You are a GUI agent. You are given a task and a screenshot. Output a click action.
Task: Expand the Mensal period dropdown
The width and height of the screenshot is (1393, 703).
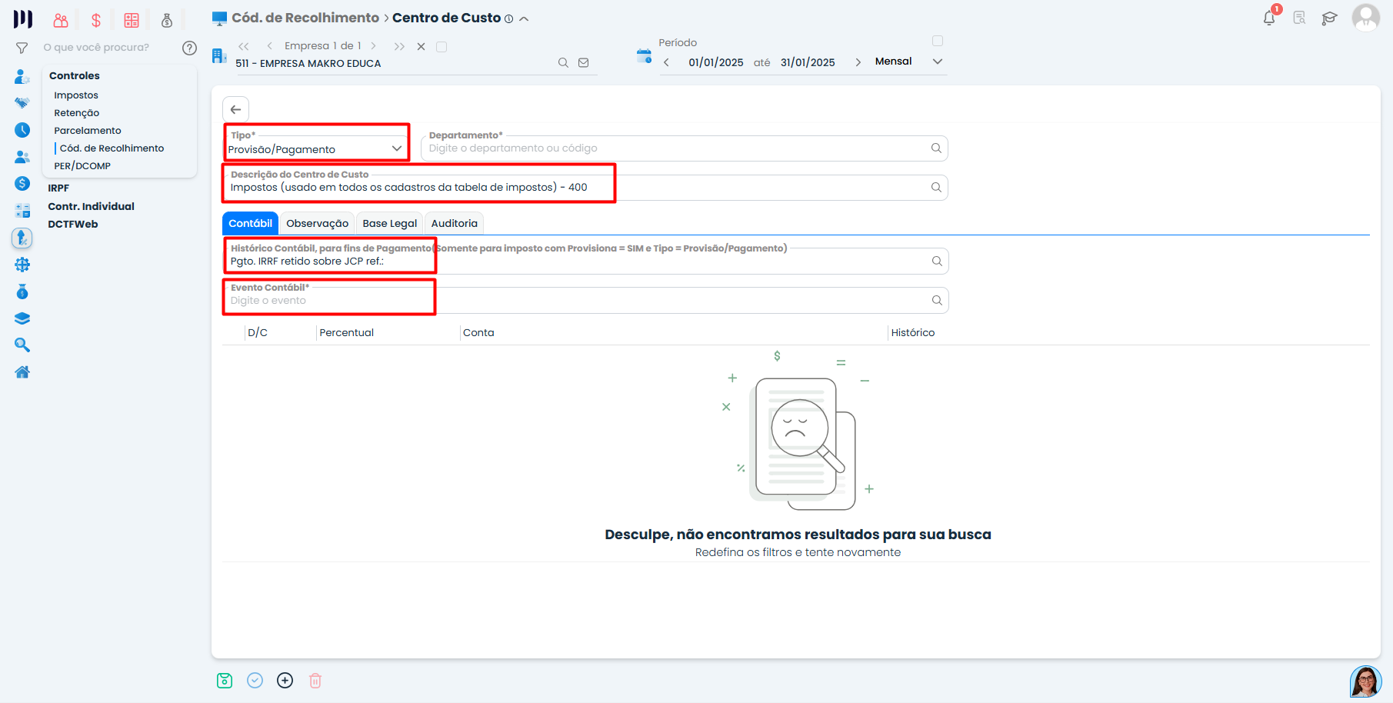coord(938,61)
